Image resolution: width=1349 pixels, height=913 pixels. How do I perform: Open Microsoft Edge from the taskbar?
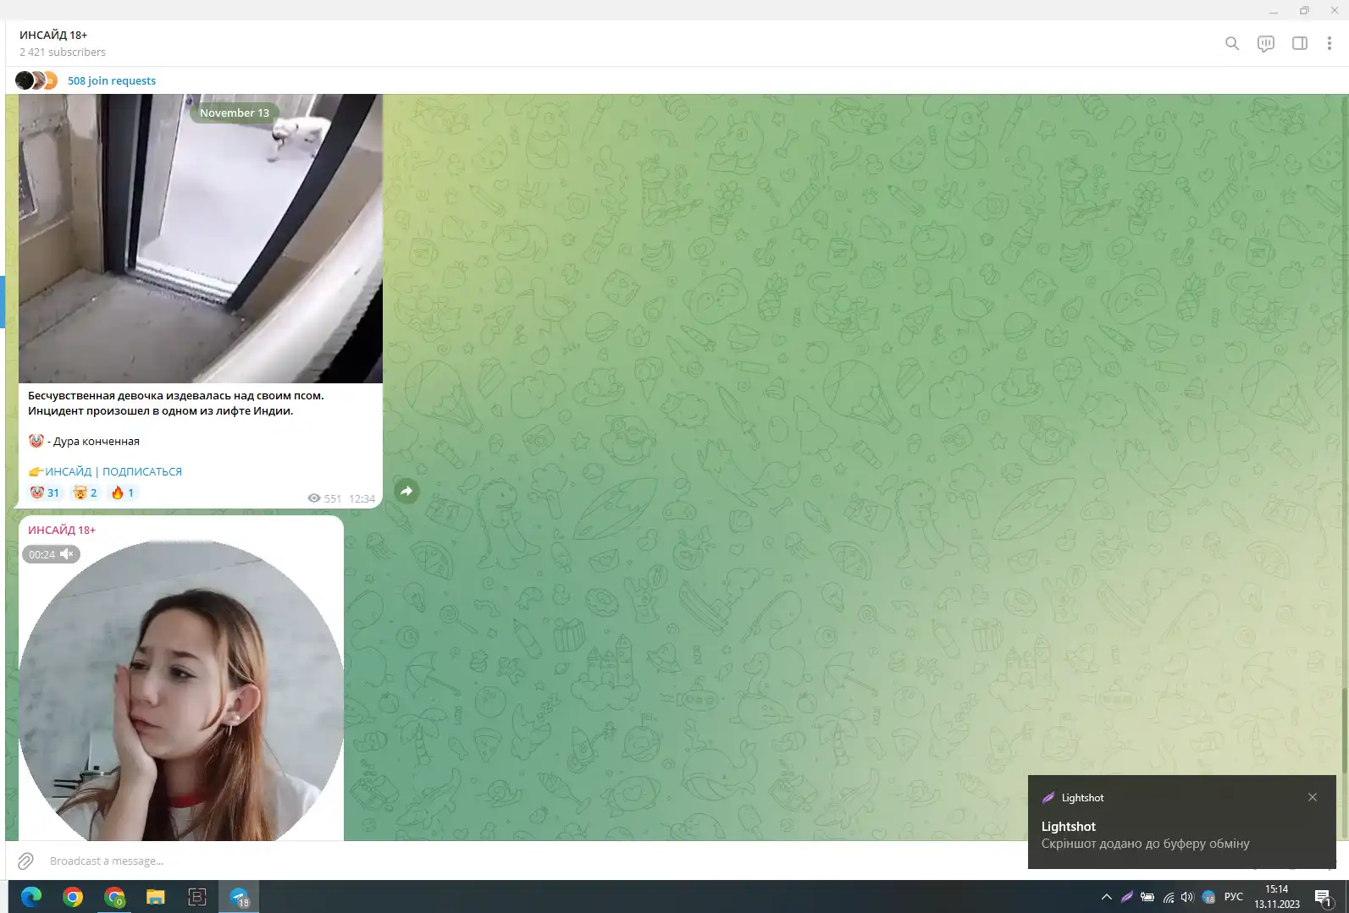coord(31,897)
